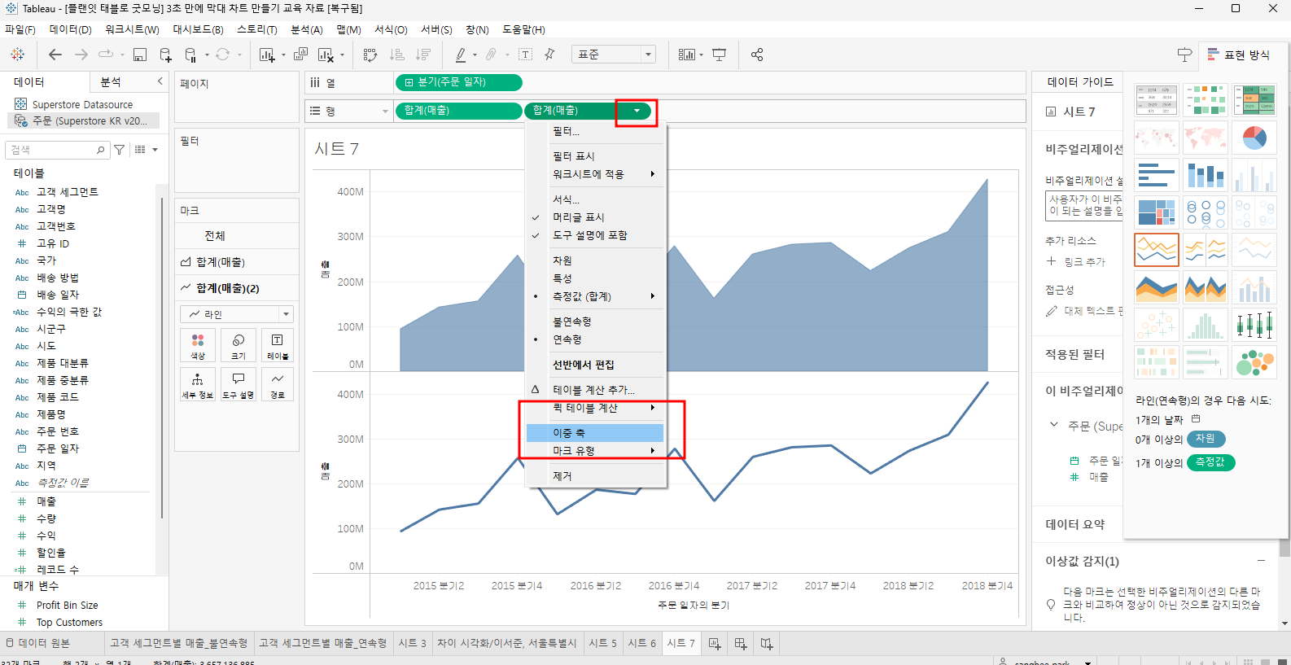Add a new data source via cylinder-plus icon
The width and height of the screenshot is (1291, 665).
166,55
